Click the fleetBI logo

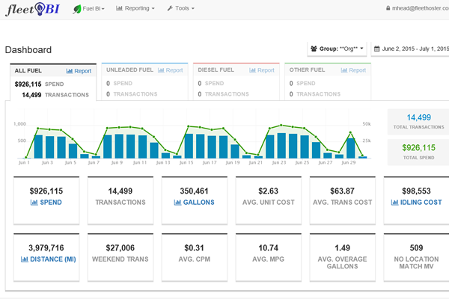coord(32,9)
